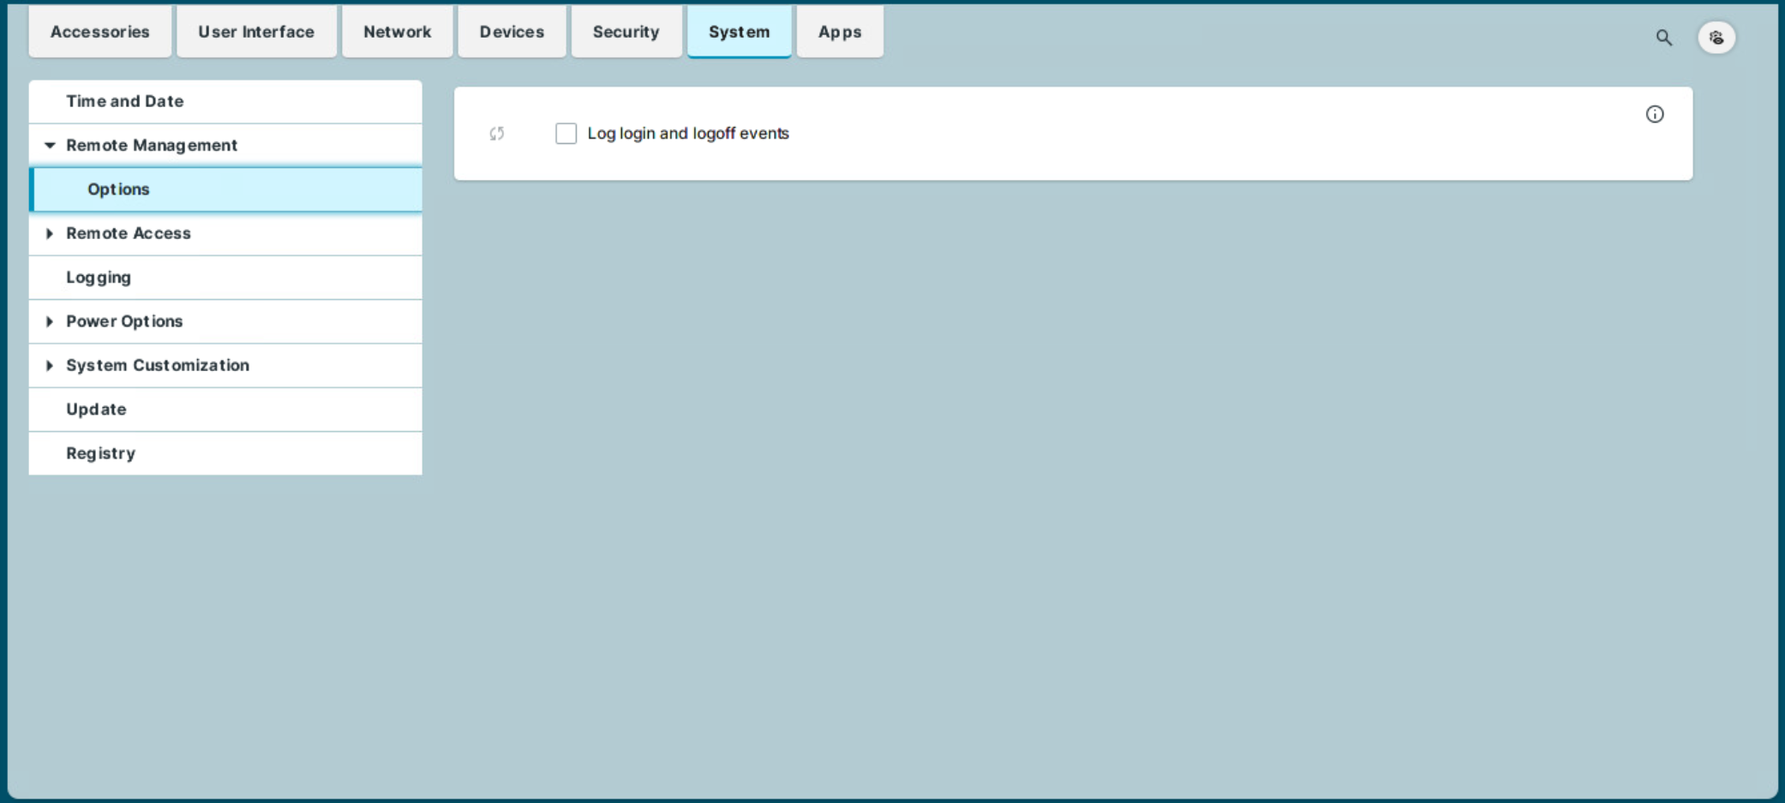Click the gear with eye icon button
This screenshot has width=1785, height=803.
point(1716,38)
